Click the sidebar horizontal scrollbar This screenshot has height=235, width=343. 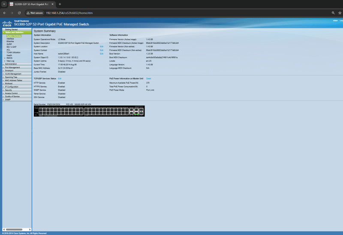(x=17, y=229)
